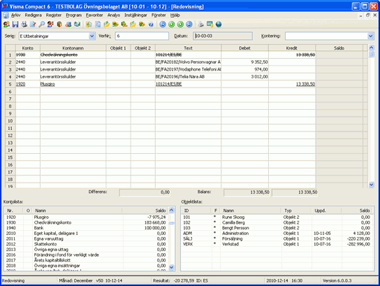380x286 pixels.
Task: Click the Typ header in Objektlista
Action: tap(296, 210)
